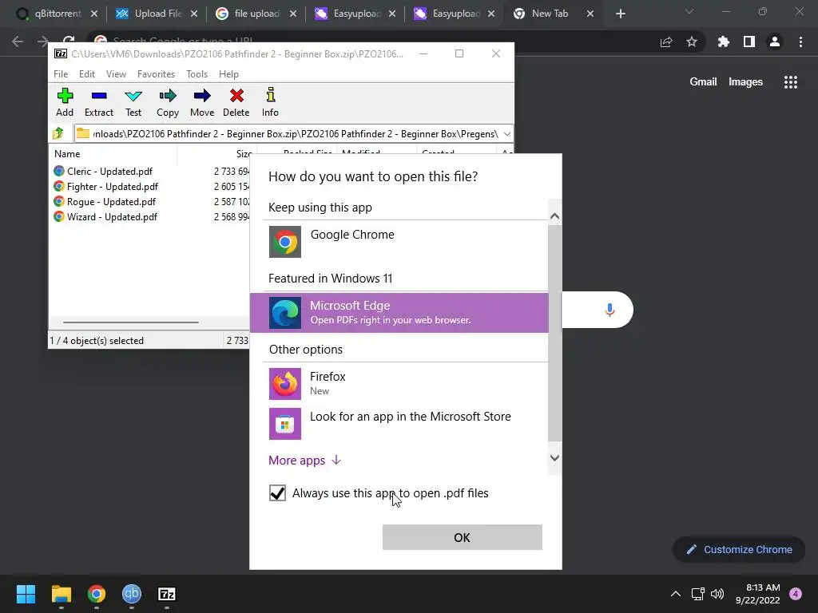The image size is (818, 613).
Task: Click the share page icon in Chrome
Action: (666, 42)
